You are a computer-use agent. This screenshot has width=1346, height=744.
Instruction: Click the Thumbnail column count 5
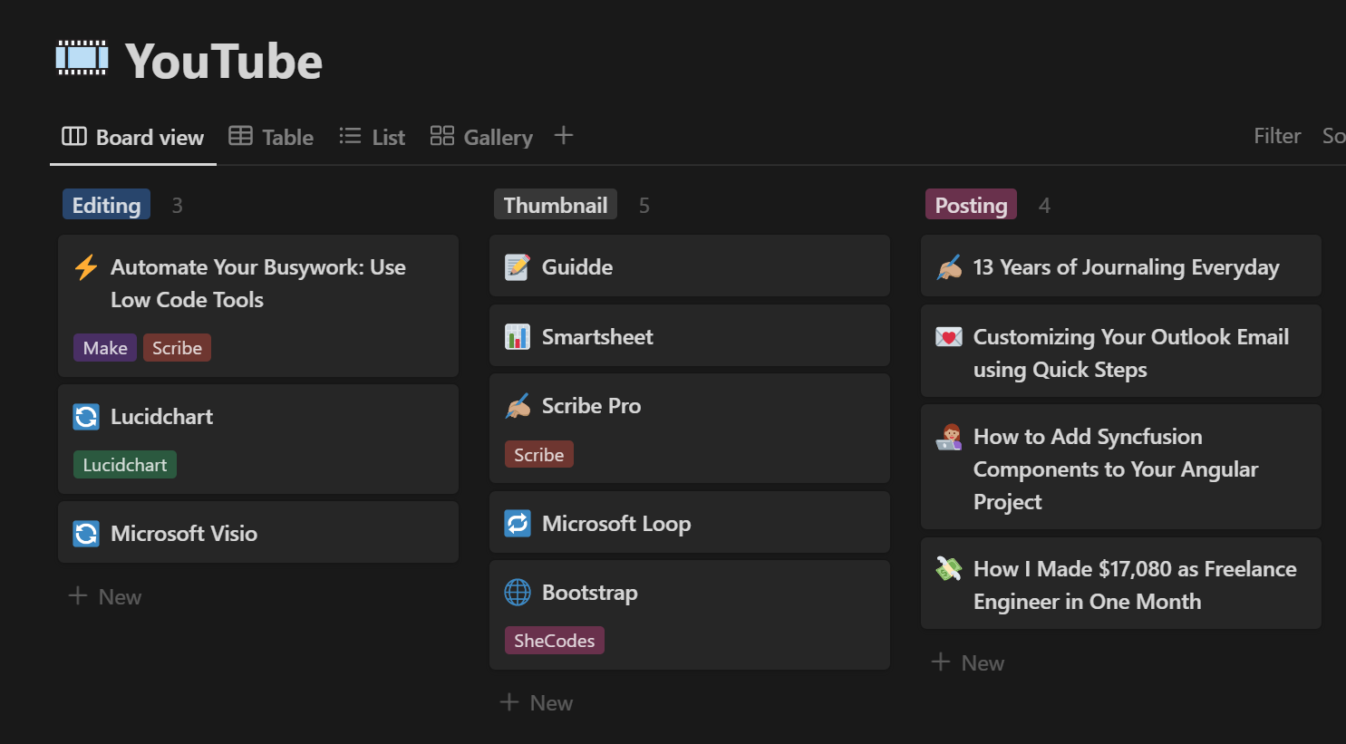644,206
